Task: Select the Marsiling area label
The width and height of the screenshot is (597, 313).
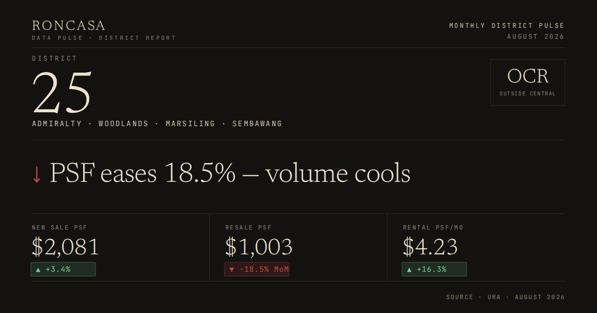Action: click(x=191, y=124)
